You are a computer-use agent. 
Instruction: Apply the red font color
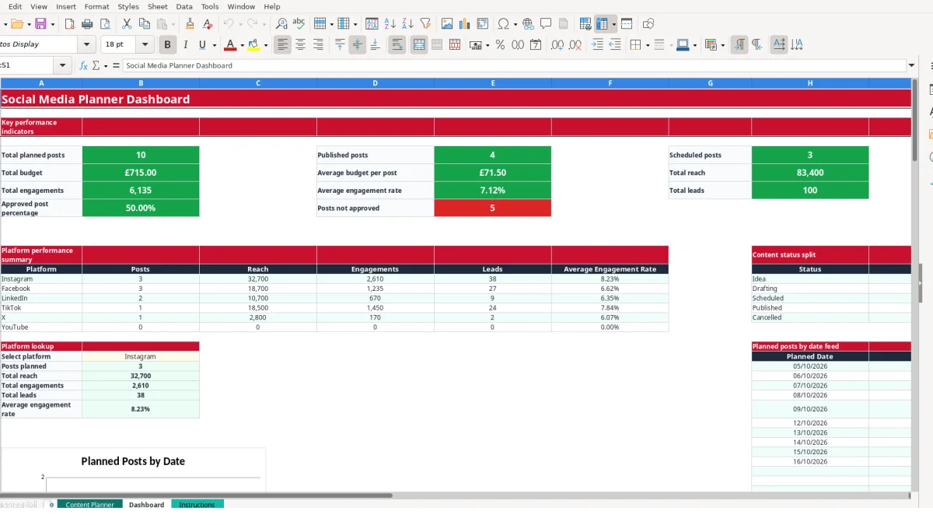(x=230, y=45)
